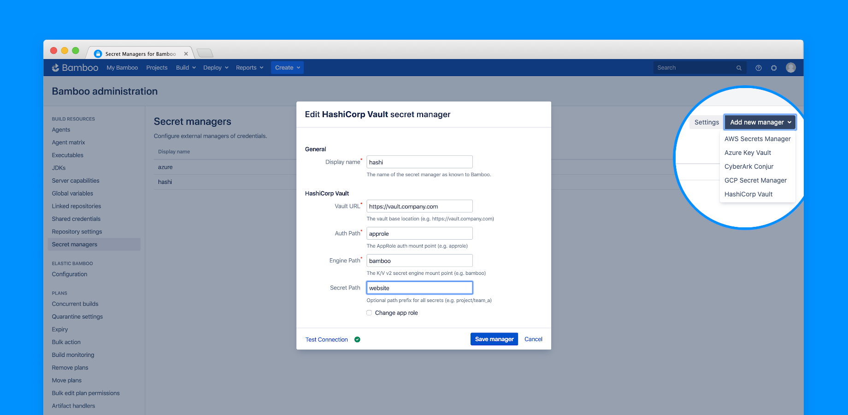This screenshot has width=848, height=415.
Task: Open Executables in sidebar
Action: coord(67,155)
